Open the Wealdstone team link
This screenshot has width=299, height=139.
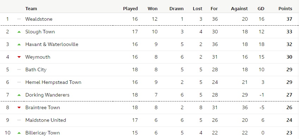[x=39, y=19]
